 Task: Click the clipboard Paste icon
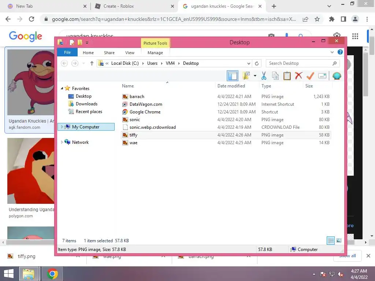287,76
